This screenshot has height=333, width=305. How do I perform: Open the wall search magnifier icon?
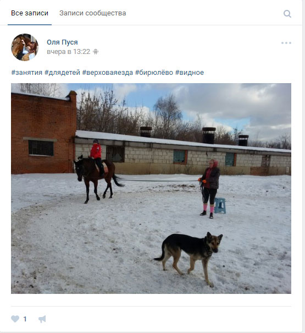(x=287, y=14)
